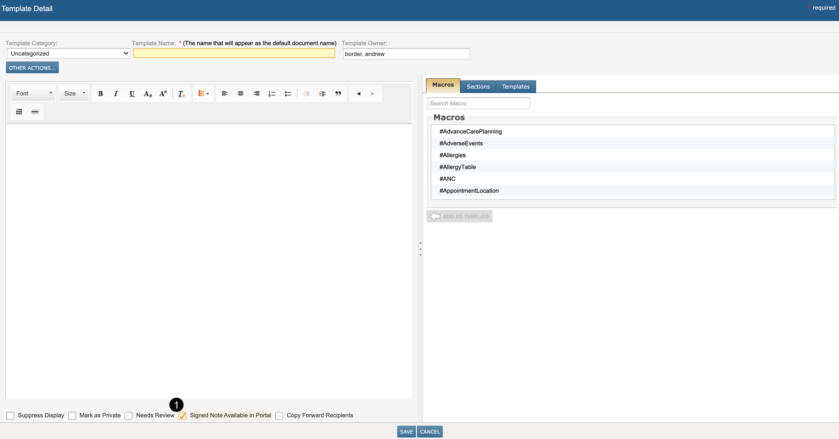Open the Size dropdown
839x439 pixels.
click(74, 93)
